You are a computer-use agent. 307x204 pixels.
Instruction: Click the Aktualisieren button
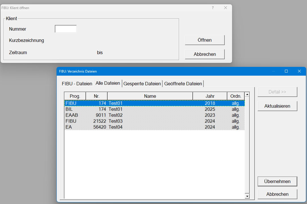[x=277, y=106]
